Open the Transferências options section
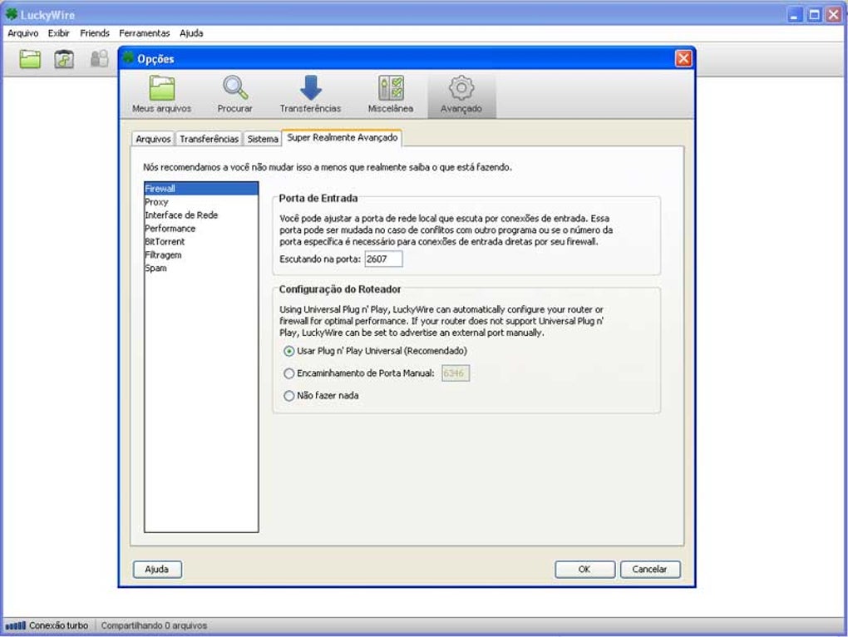This screenshot has width=848, height=637. (x=310, y=95)
